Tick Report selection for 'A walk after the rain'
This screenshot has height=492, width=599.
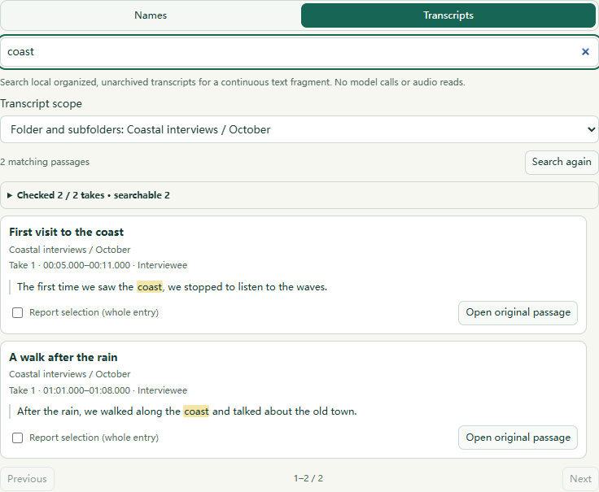[18, 438]
